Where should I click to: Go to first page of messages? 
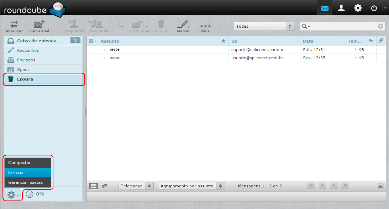pos(311,186)
